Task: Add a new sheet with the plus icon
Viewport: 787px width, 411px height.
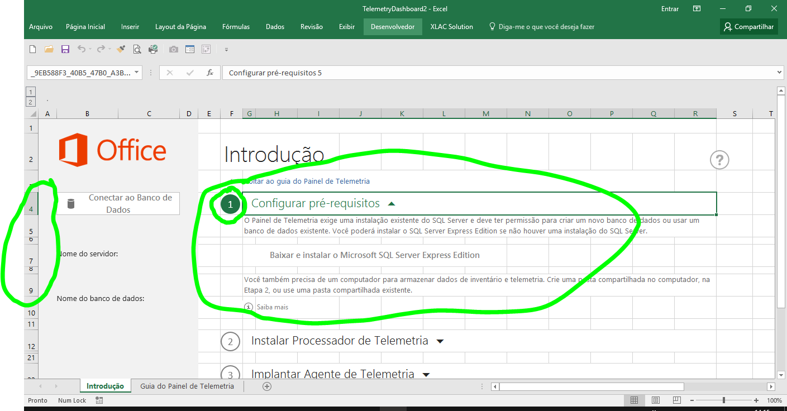Action: 267,386
